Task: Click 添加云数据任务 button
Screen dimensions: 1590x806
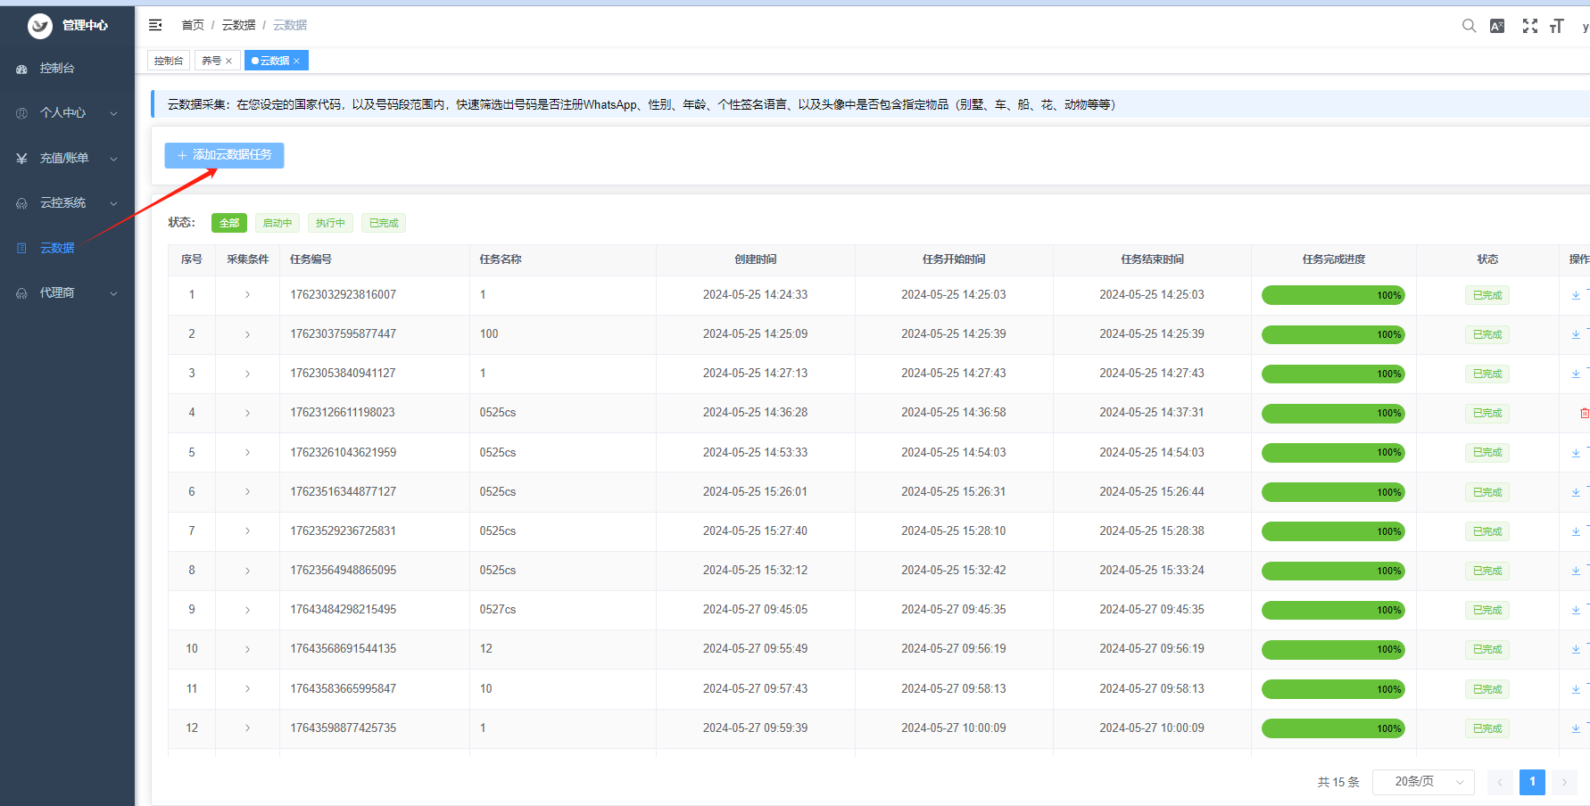Action: (224, 155)
